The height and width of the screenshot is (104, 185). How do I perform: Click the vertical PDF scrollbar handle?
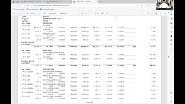click(168, 57)
